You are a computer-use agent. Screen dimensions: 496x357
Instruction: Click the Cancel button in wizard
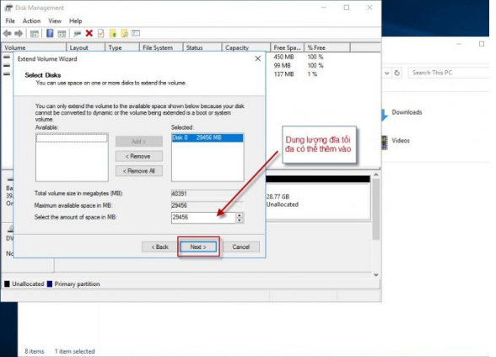tap(241, 246)
